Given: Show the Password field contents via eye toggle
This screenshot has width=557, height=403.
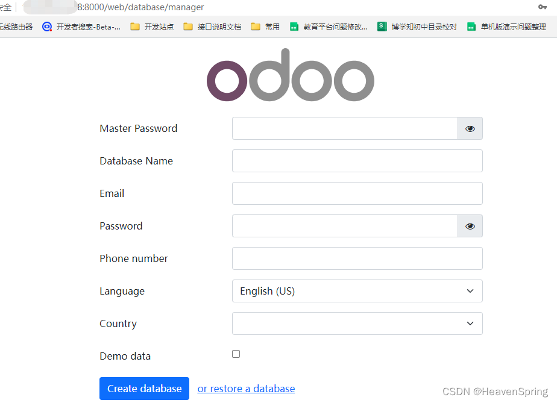Looking at the screenshot, I should click(470, 226).
